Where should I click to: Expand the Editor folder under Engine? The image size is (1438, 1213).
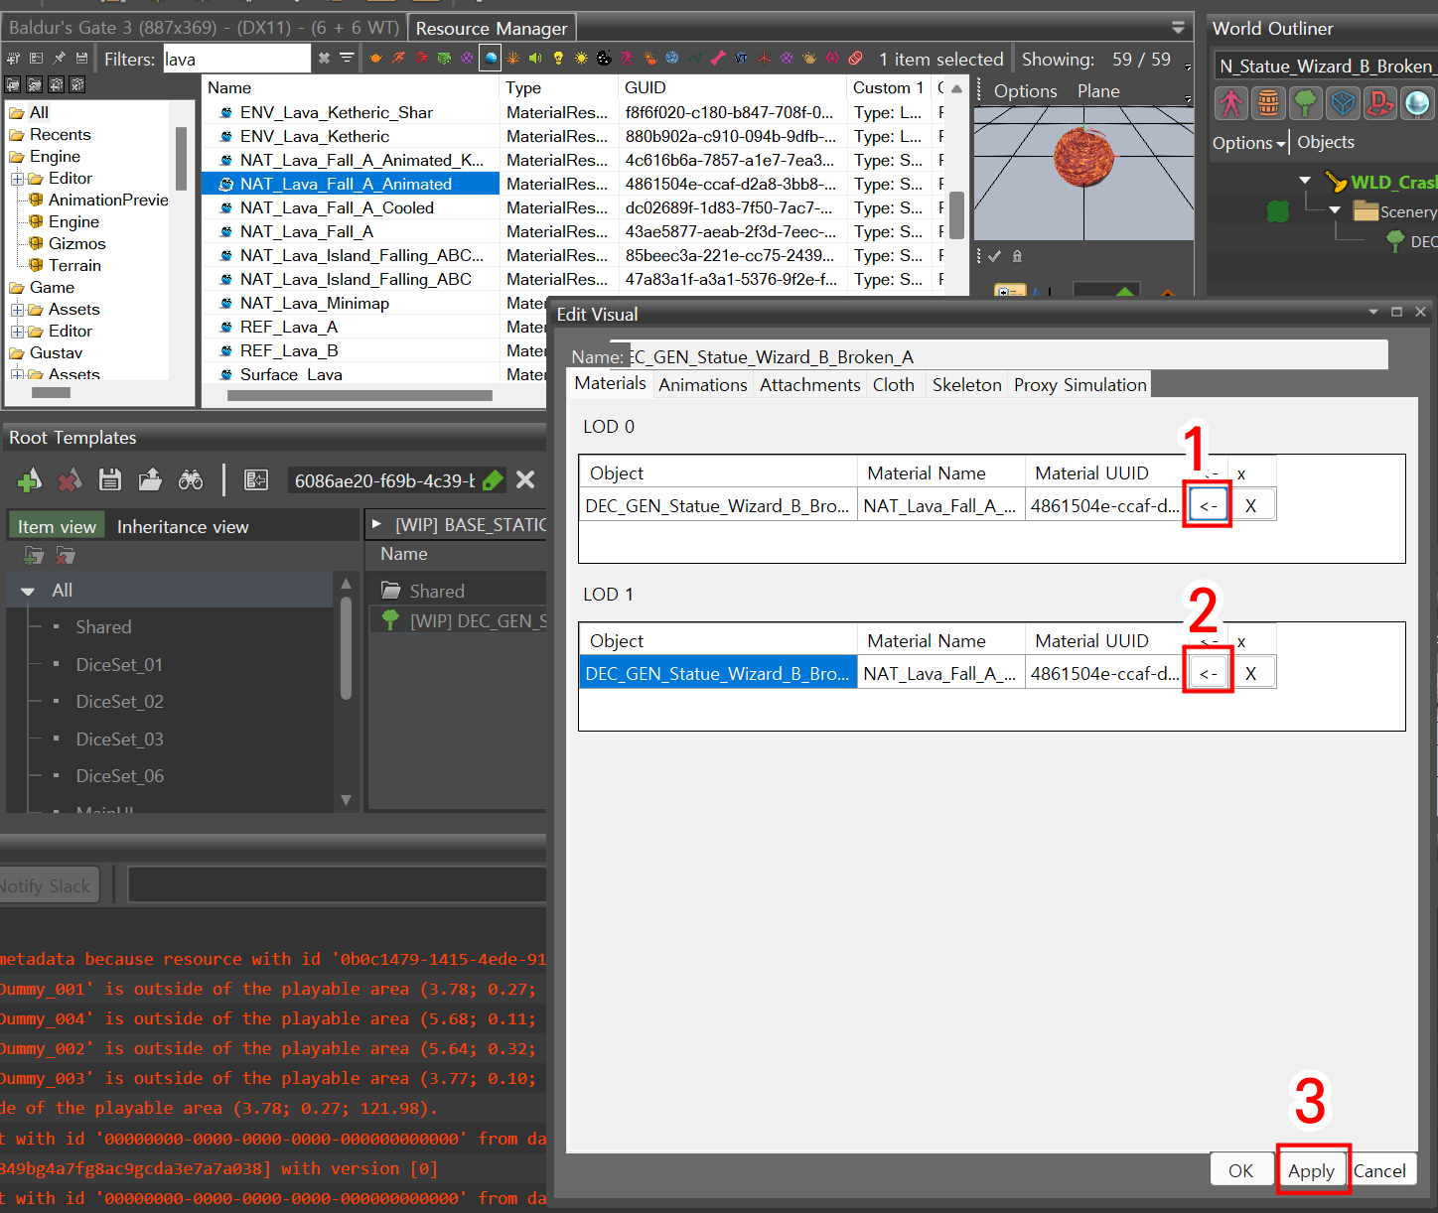click(x=17, y=179)
